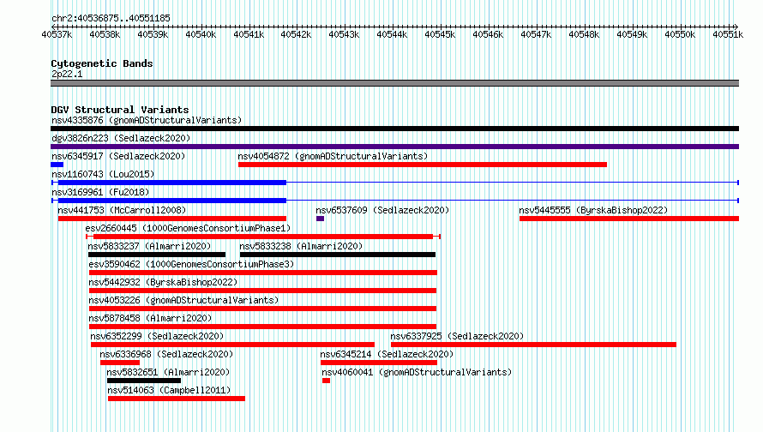Click the nsv4335876 gnomAD black variant bar

[x=394, y=129]
